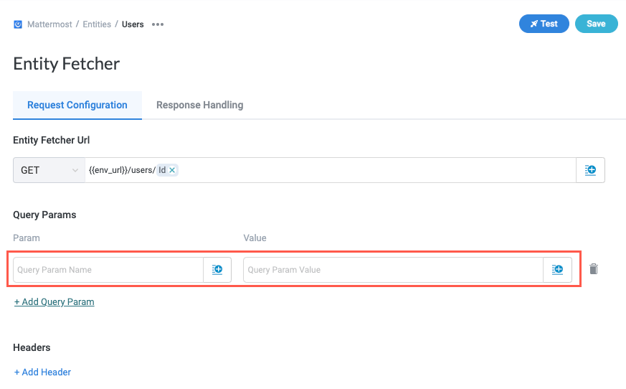Remove the Id chip from the URL
Viewport: 626px width, 389px height.
(172, 170)
